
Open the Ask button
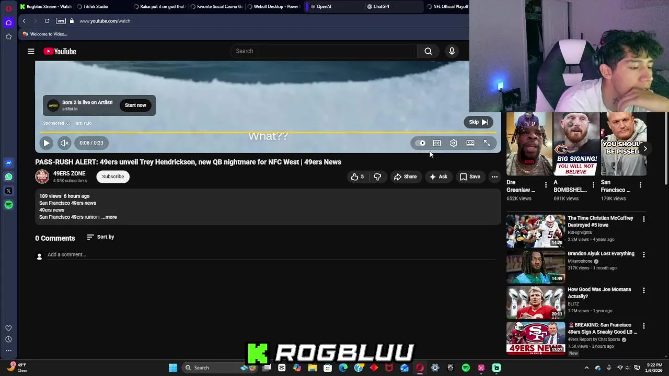pos(438,177)
